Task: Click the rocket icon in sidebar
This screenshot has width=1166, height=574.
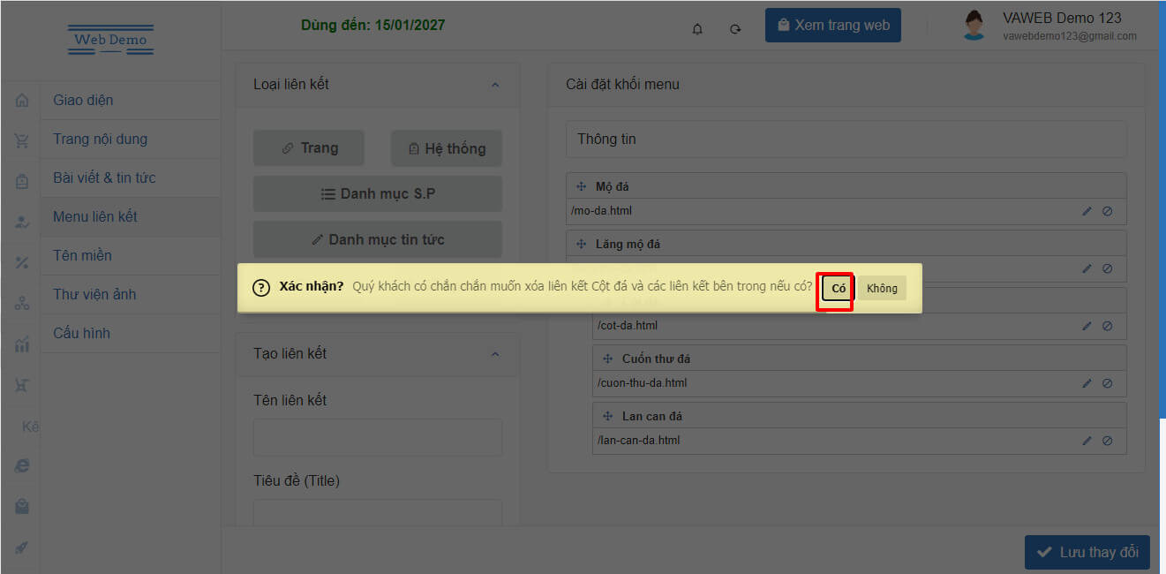Action: click(x=22, y=548)
